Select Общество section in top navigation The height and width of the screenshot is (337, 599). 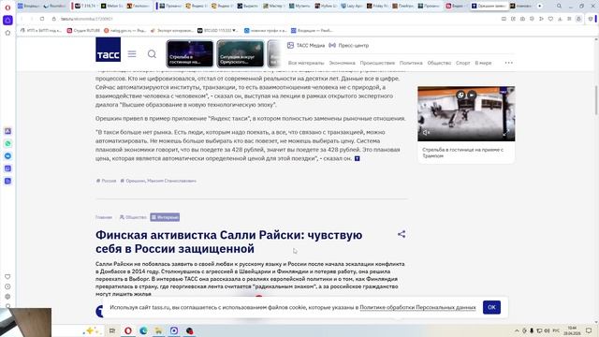coord(439,63)
